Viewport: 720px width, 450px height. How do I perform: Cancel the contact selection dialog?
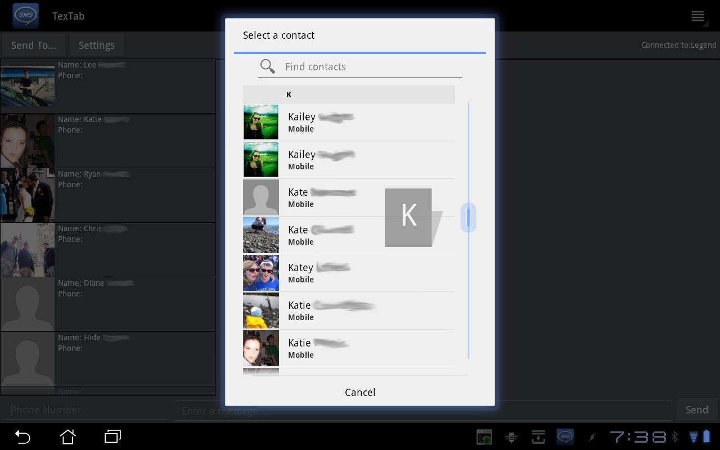tap(359, 392)
